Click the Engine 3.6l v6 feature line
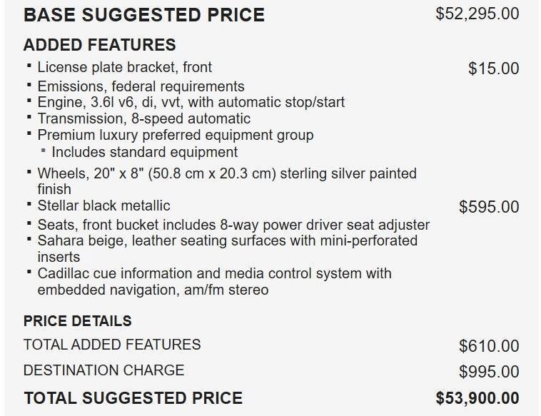The image size is (541, 416). (191, 102)
